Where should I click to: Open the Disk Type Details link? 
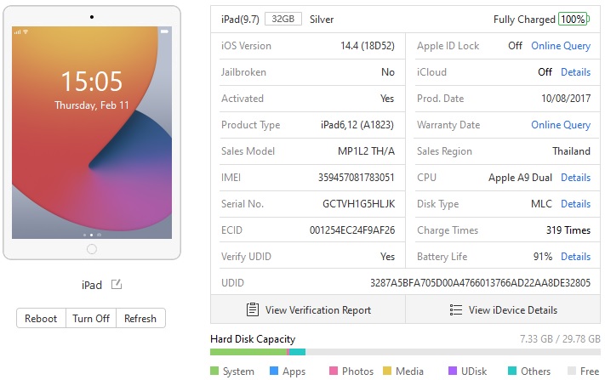coord(576,204)
